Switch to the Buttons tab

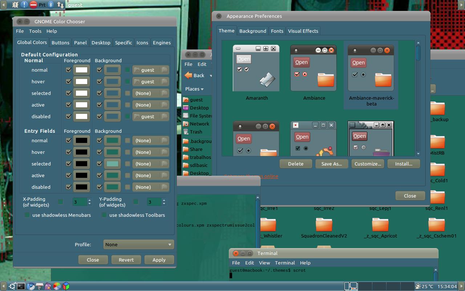tap(60, 43)
